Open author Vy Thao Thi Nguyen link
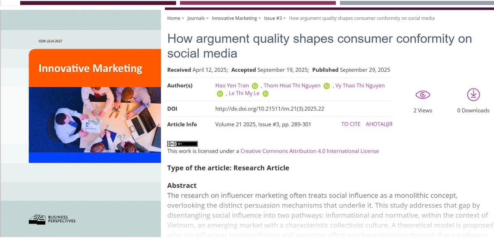 click(x=360, y=86)
